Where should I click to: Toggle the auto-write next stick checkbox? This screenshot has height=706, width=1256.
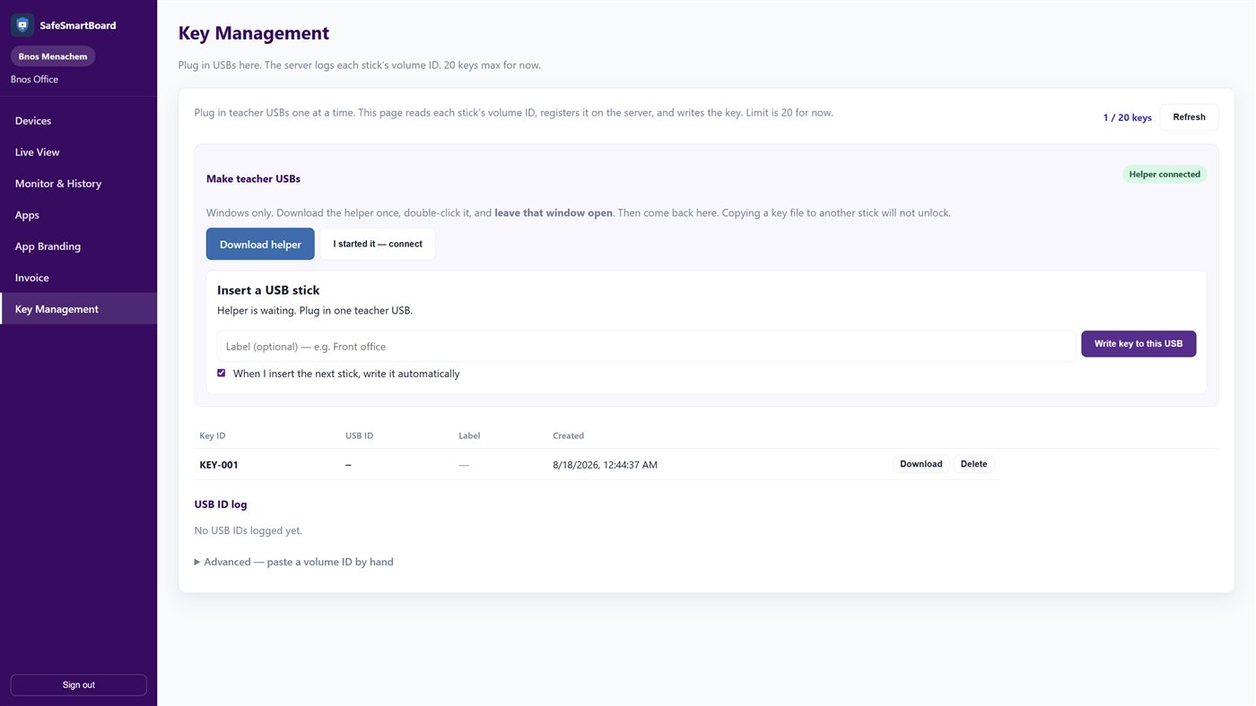point(221,373)
